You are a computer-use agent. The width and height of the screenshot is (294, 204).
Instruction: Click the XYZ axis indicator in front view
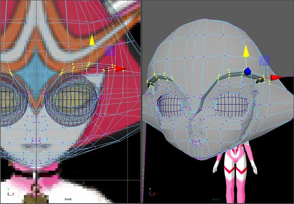pyautogui.click(x=10, y=193)
